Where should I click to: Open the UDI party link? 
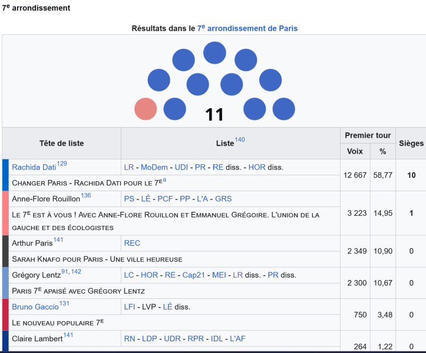pos(181,167)
